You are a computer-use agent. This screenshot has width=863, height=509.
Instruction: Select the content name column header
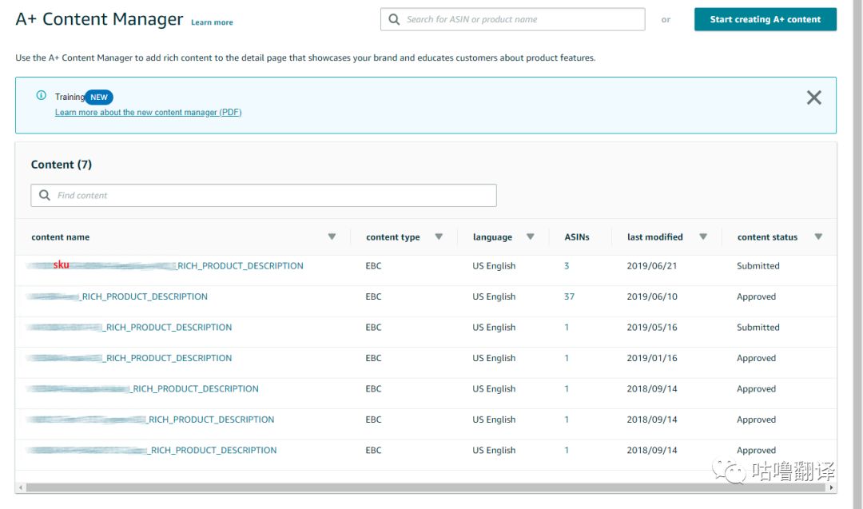[x=61, y=237]
